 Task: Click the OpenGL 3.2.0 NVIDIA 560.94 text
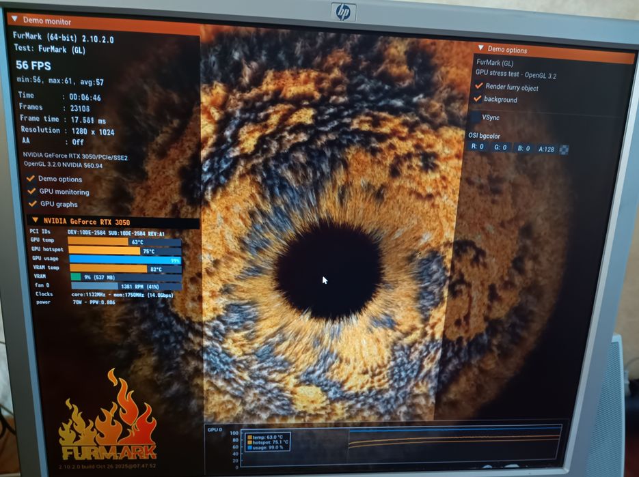click(63, 164)
